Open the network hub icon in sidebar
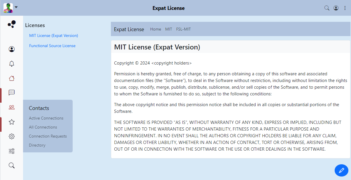Screen dimensions: 351x180 pyautogui.click(x=12, y=24)
